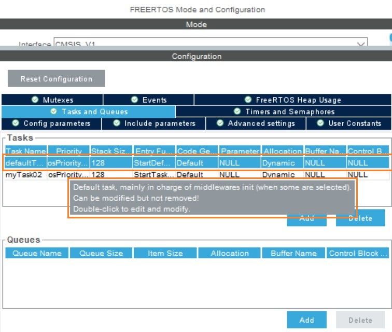
Task: Open the Interface dropdown arrow
Action: click(x=361, y=44)
